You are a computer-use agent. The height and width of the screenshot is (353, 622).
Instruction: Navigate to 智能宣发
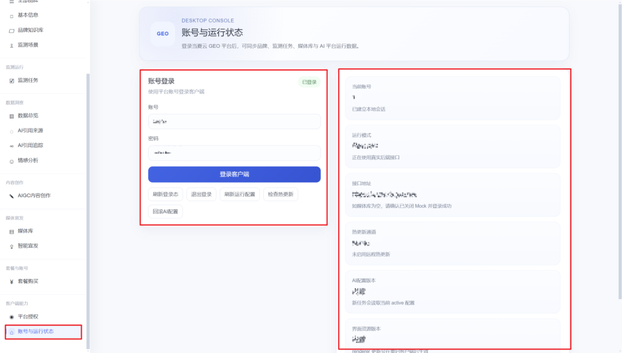coord(28,245)
